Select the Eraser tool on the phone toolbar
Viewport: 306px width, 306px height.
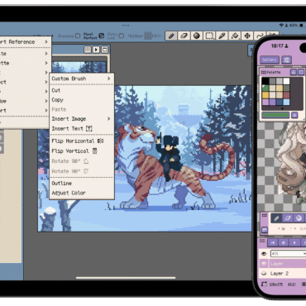coord(288,218)
